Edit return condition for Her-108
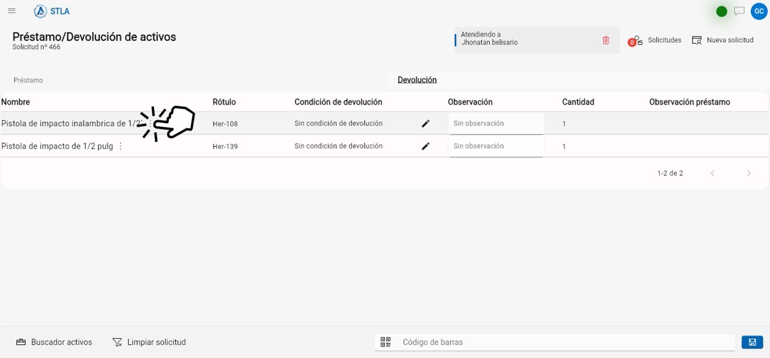770x358 pixels. [426, 123]
